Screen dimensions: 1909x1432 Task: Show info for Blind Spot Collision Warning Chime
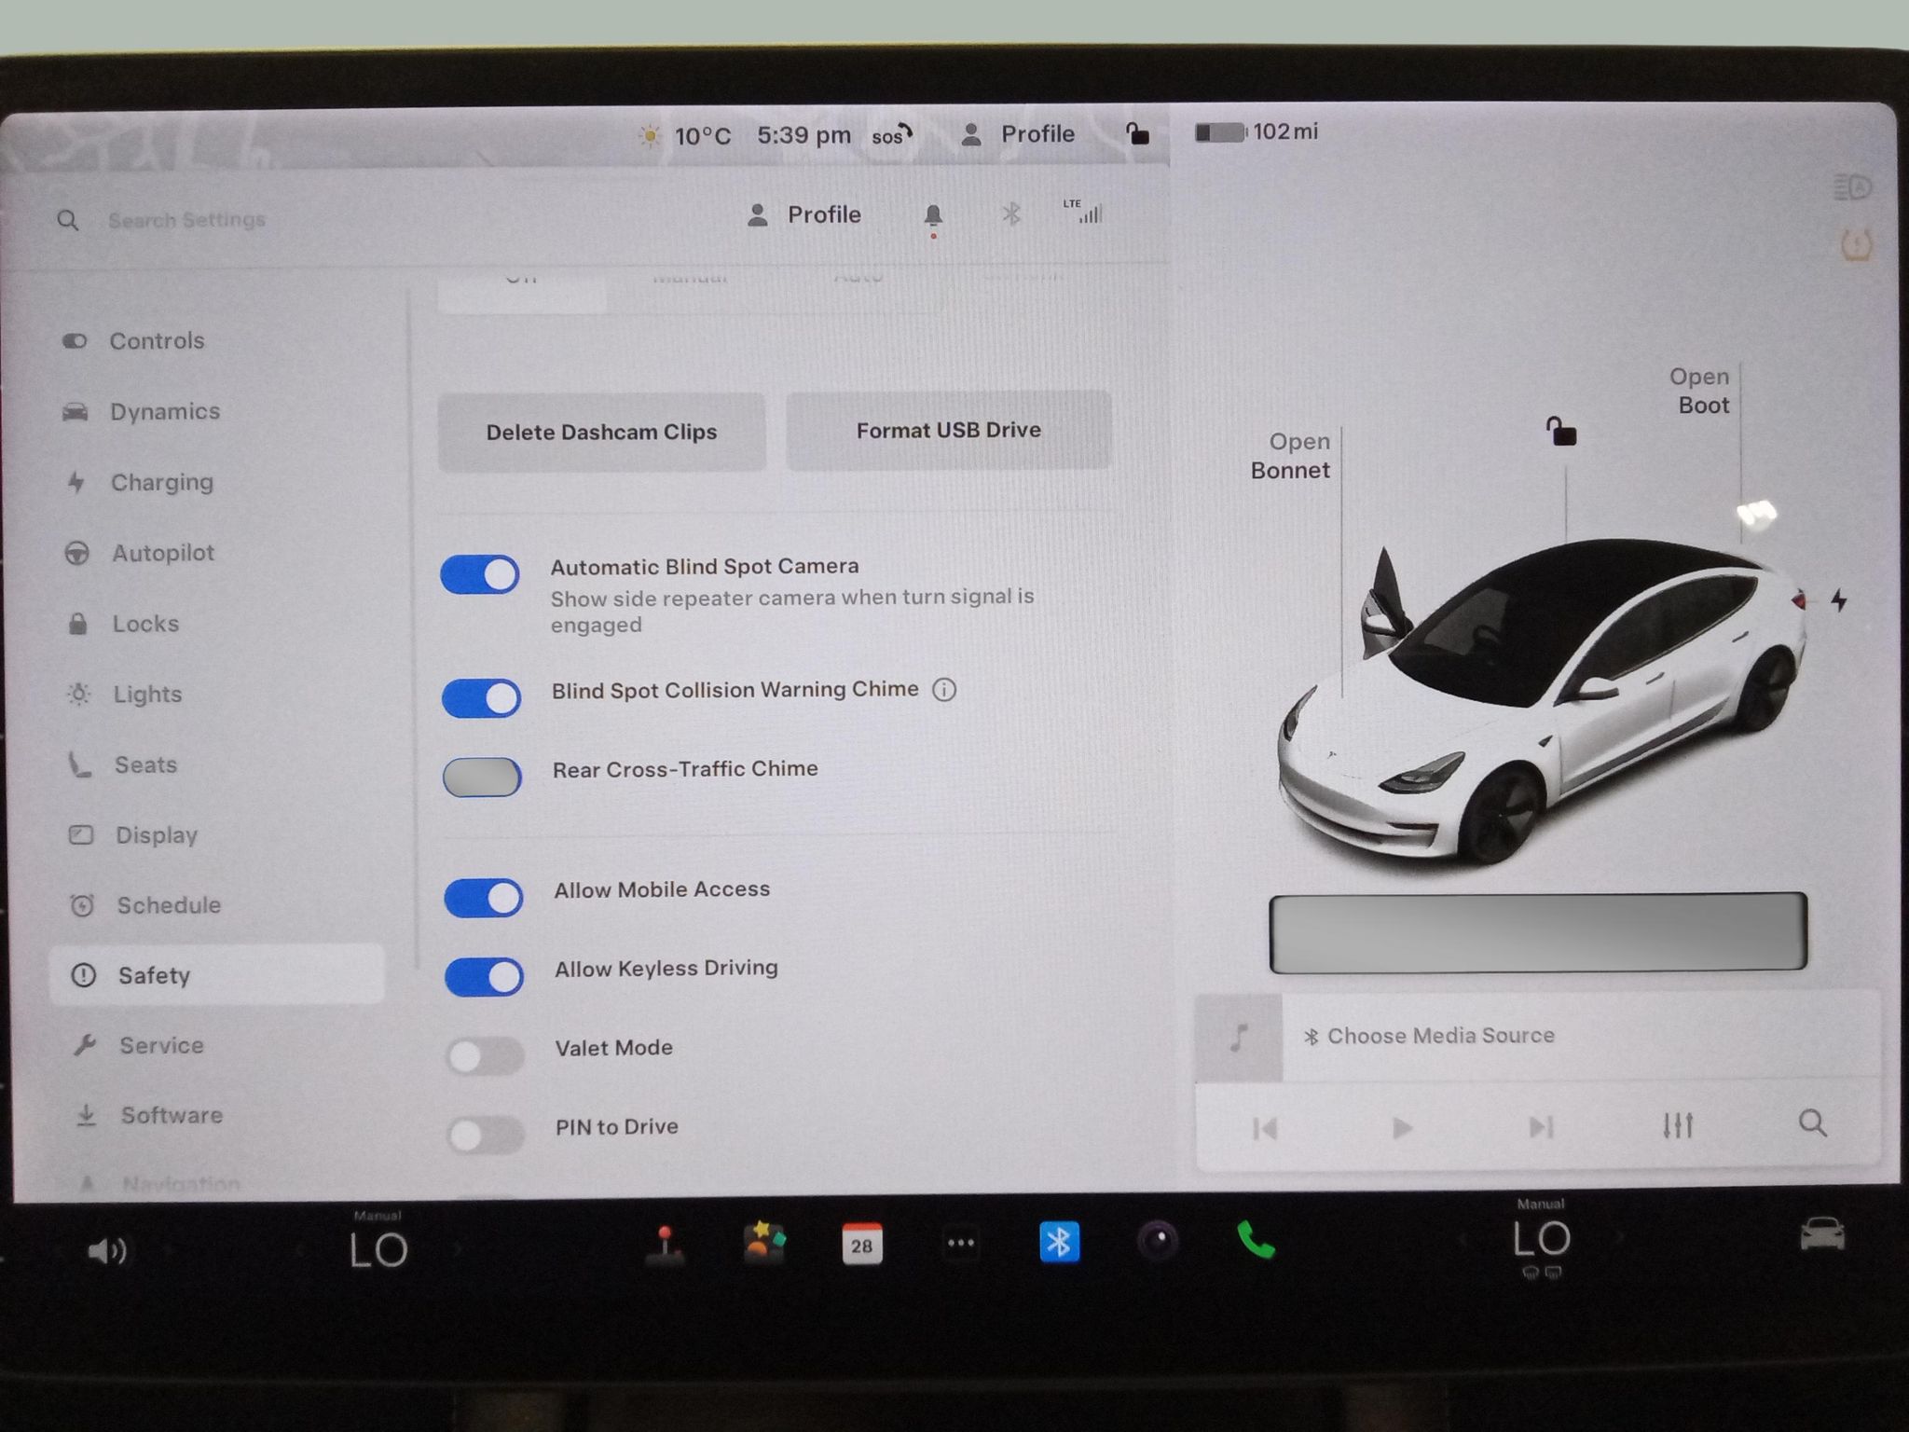click(x=944, y=690)
